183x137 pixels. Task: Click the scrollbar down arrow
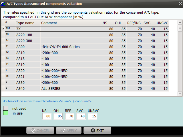click(180, 94)
